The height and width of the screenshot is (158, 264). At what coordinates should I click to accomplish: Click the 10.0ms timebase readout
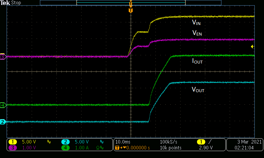(x=123, y=142)
